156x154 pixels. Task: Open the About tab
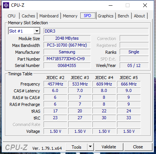[139, 16]
